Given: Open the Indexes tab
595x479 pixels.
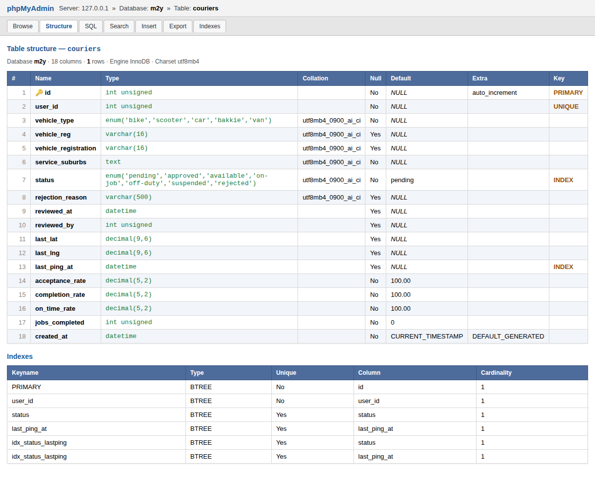Looking at the screenshot, I should [210, 26].
